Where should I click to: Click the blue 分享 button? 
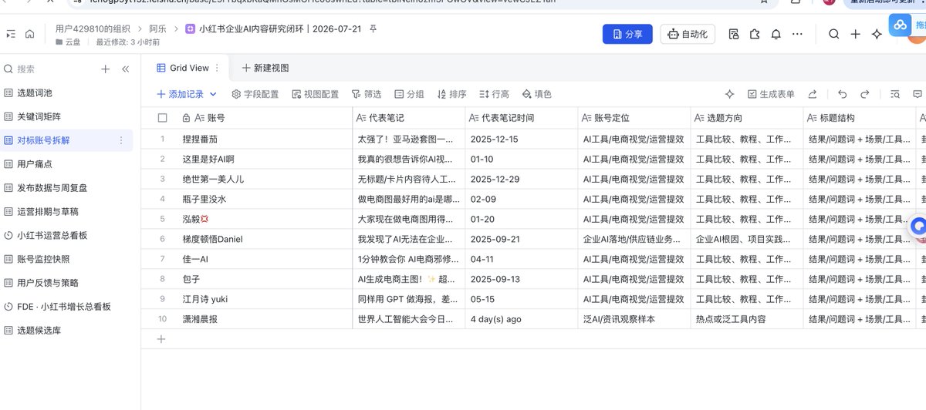pos(627,34)
